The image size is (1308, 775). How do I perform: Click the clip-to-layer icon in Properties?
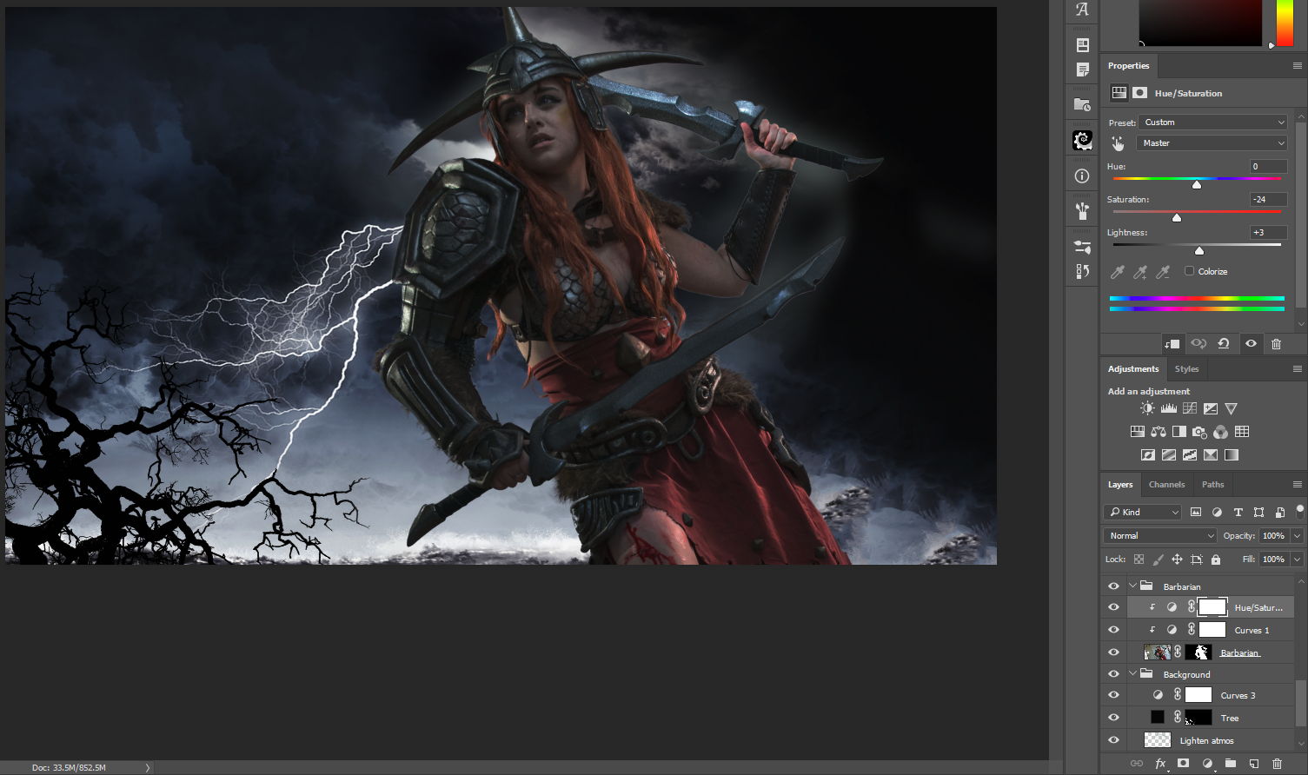(1172, 344)
